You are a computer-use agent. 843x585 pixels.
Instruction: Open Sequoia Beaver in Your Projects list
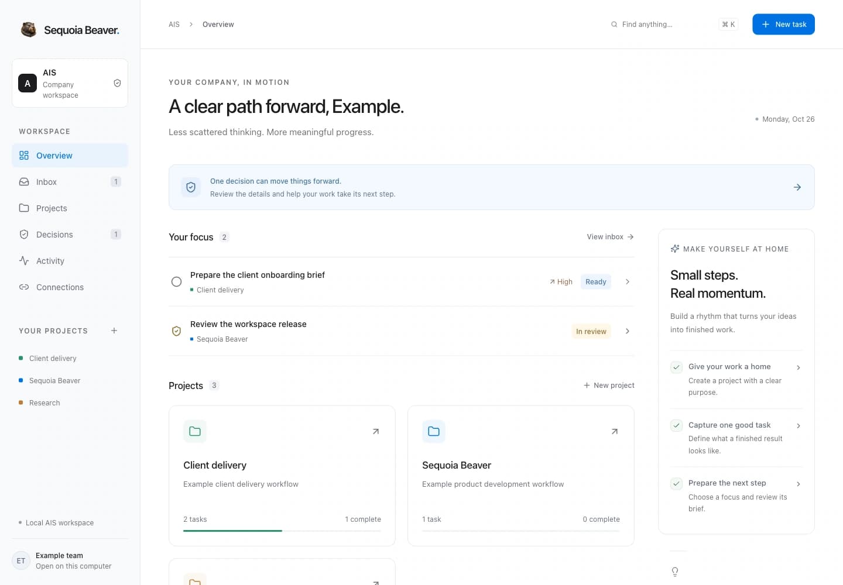(x=70, y=381)
